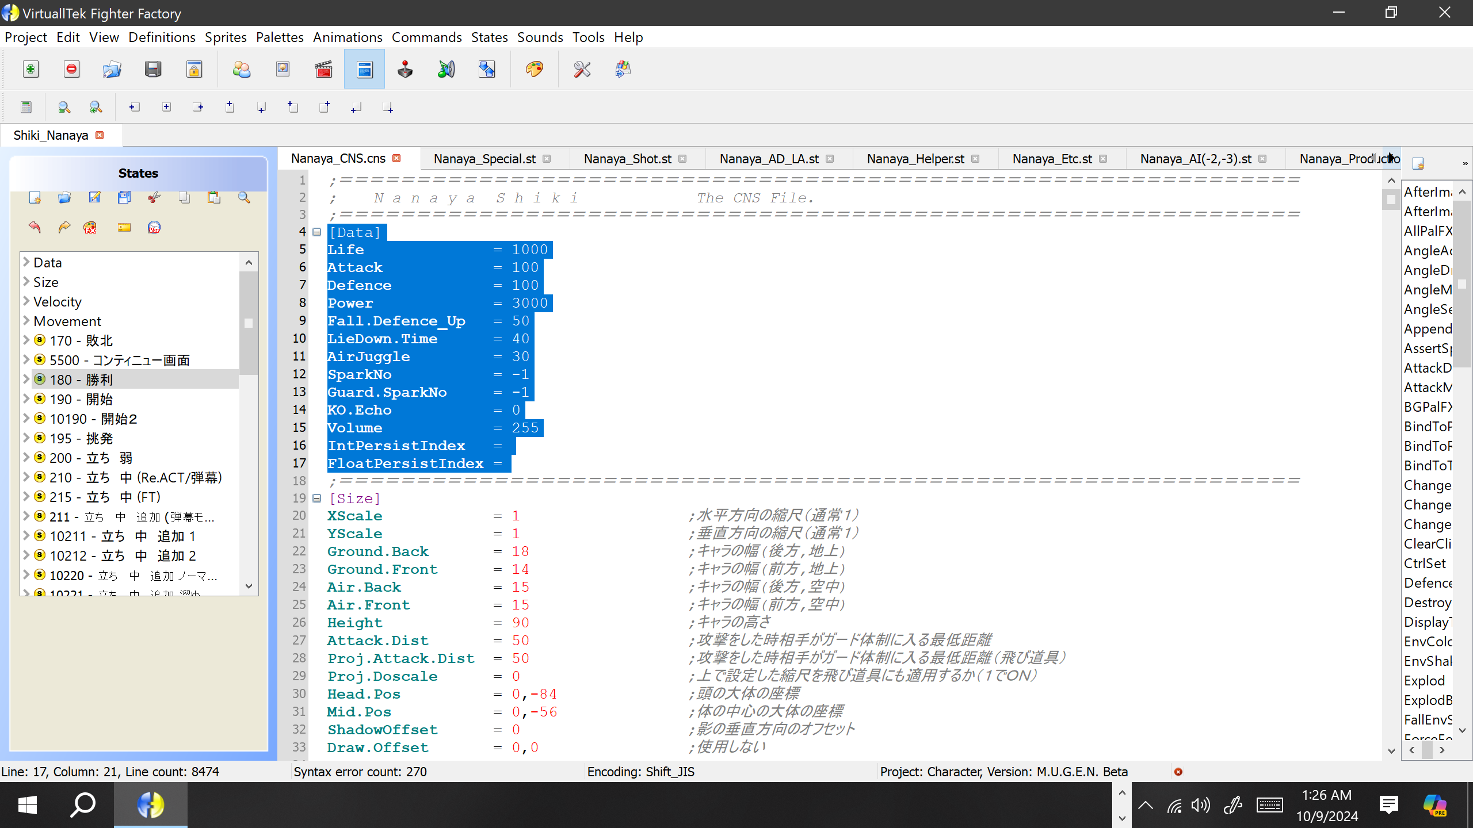Switch to Nanaya_Special.st tab

[484, 159]
